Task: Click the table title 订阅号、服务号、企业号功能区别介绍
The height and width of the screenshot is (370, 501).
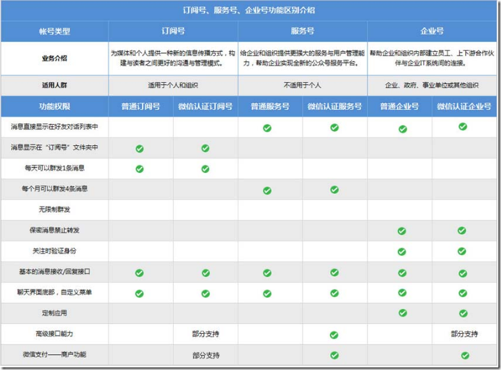Action: [x=249, y=11]
